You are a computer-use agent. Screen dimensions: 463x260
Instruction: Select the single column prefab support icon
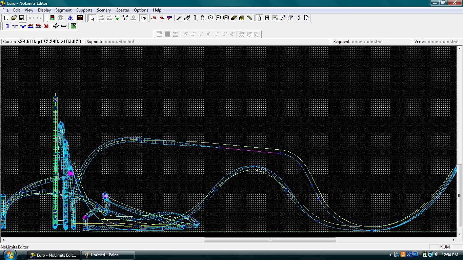click(x=260, y=18)
